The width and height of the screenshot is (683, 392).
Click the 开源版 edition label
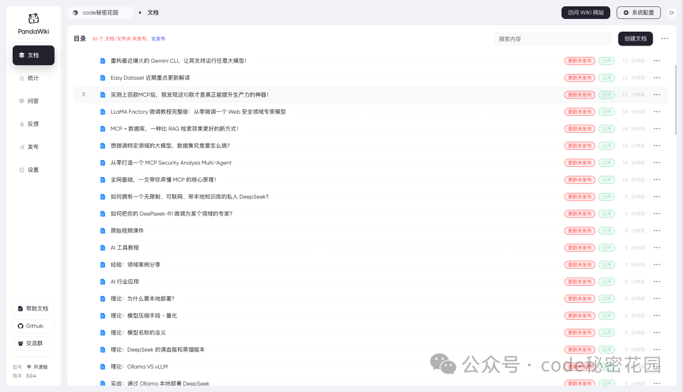[40, 367]
